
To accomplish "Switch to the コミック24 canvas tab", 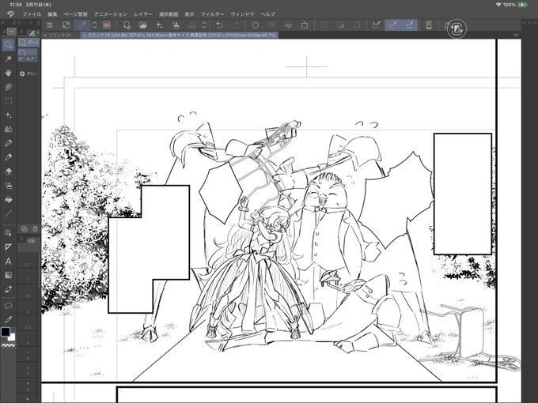I will click(60, 35).
